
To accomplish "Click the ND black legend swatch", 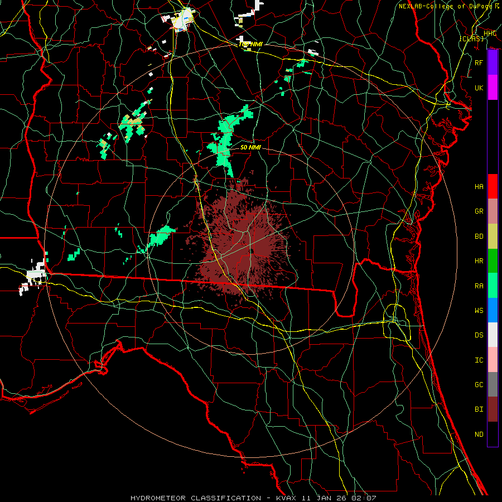I will click(493, 434).
